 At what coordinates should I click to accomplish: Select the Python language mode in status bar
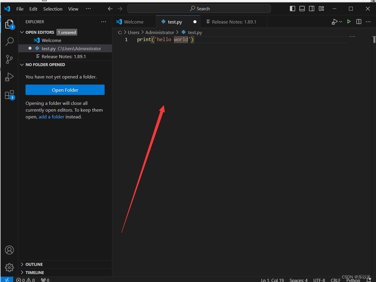point(352,280)
